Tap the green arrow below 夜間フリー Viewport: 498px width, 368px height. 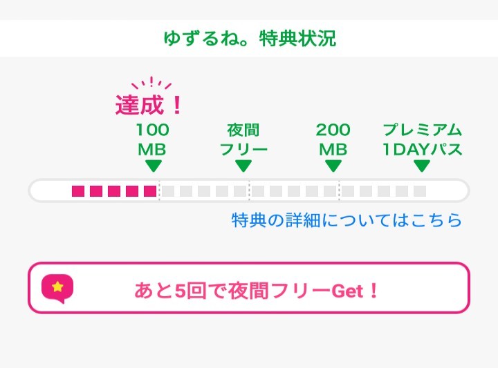(243, 166)
